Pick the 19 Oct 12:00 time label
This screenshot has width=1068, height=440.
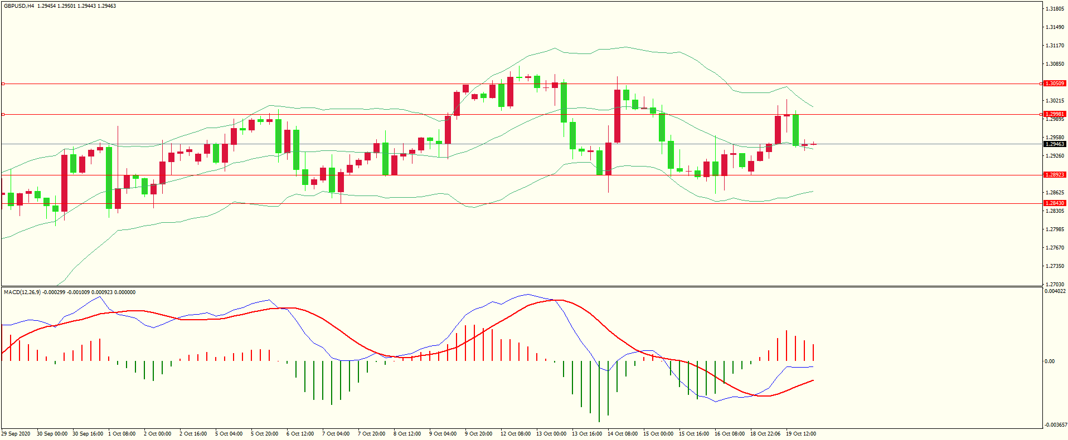pyautogui.click(x=800, y=434)
